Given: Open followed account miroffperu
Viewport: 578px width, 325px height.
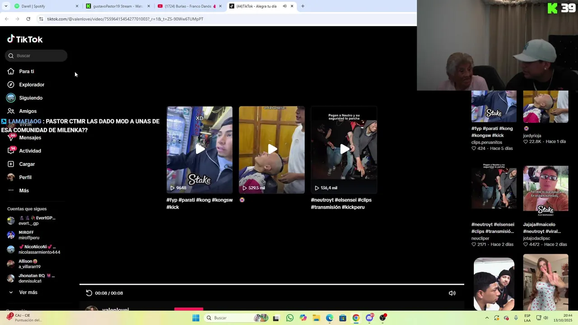Looking at the screenshot, I should 23,235.
